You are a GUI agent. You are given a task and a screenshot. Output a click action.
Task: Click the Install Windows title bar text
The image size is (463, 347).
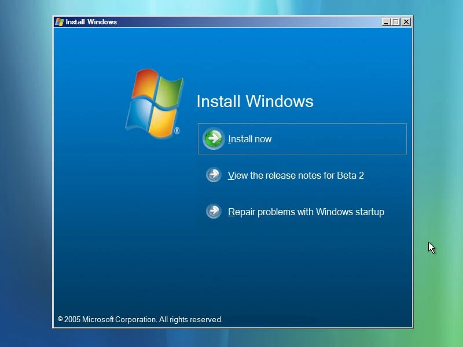click(91, 22)
